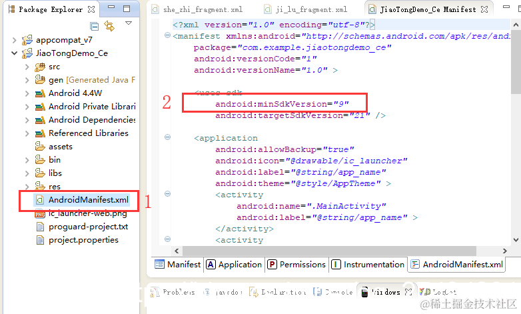Open Package Explorer view menu triangle
Screen dimensions: 521x314
[x=129, y=23]
